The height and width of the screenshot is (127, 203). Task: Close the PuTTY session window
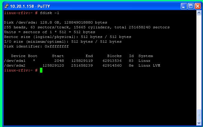[x=197, y=6]
